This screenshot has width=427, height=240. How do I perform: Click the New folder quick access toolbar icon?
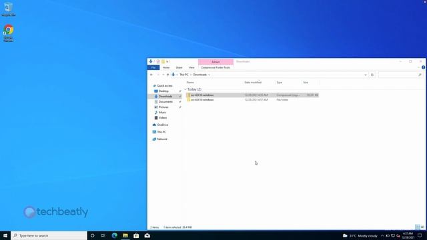(163, 61)
